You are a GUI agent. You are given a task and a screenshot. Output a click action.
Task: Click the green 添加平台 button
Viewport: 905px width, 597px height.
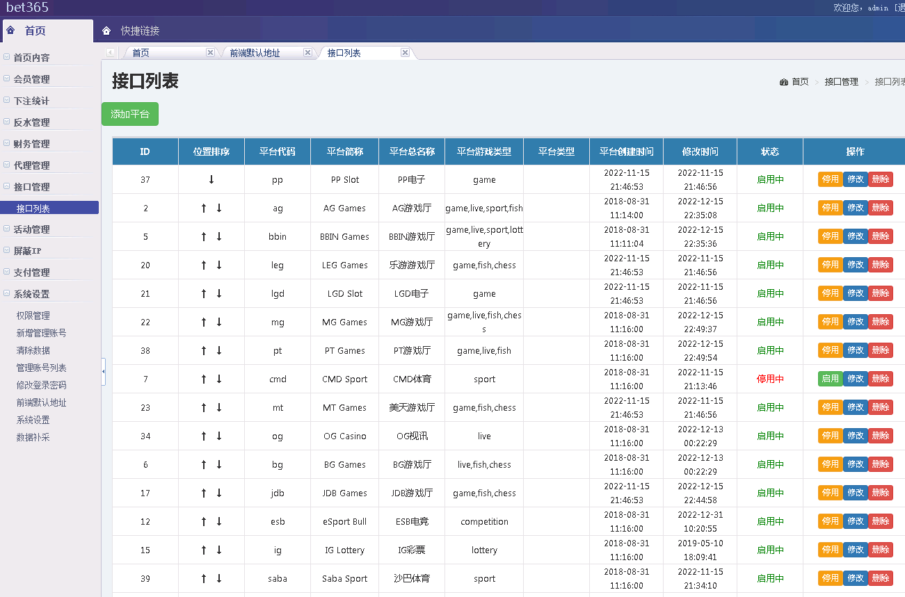click(x=130, y=114)
